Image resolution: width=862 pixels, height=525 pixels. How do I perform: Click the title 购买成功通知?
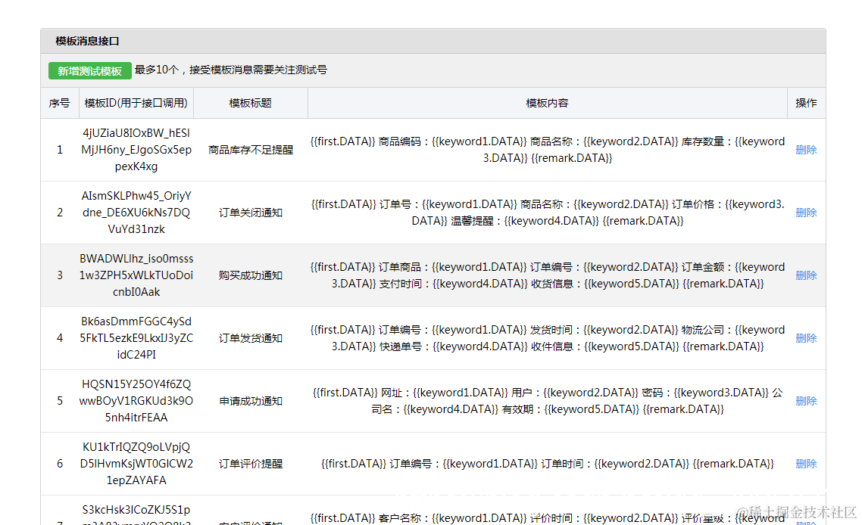(250, 275)
